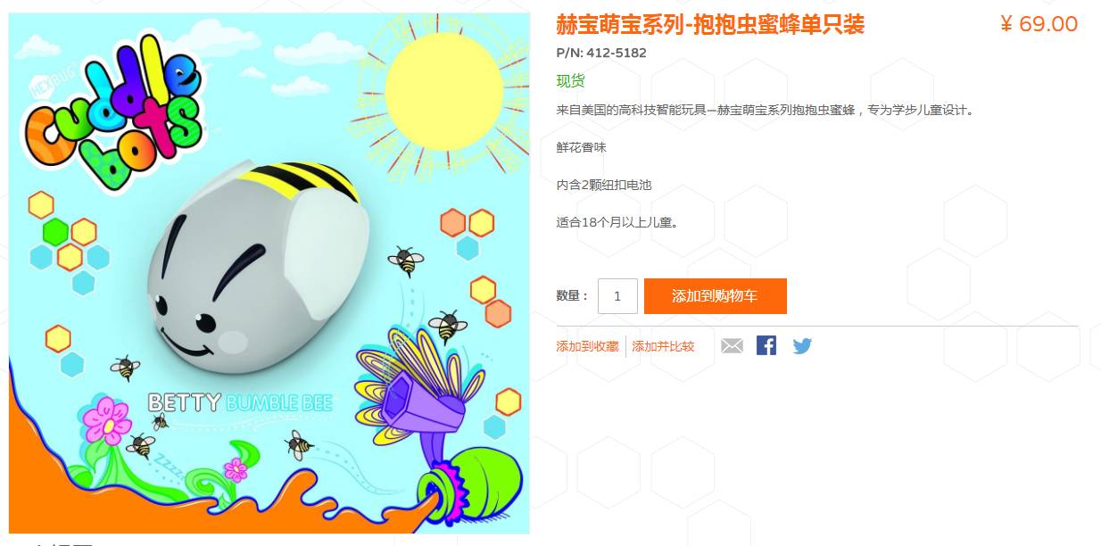
Task: Click the product title 赫宝萌宝系列-抱抱虫蜜蜂单只装
Action: coord(710,24)
